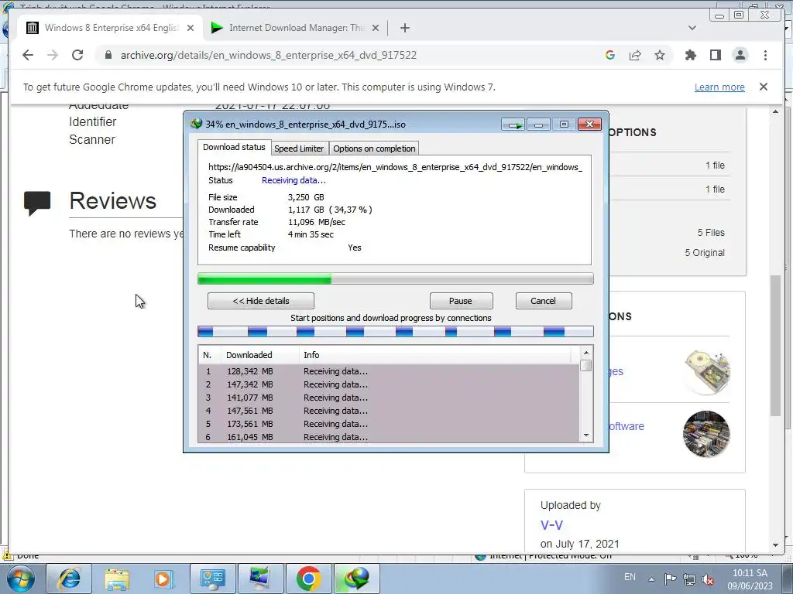The height and width of the screenshot is (594, 793).
Task: Open Chrome three-dot menu
Action: (765, 55)
